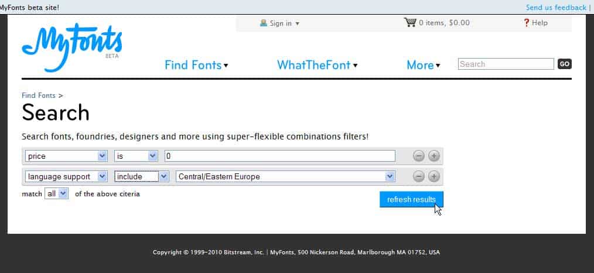Open the More menu
The width and height of the screenshot is (594, 273).
pyautogui.click(x=423, y=65)
